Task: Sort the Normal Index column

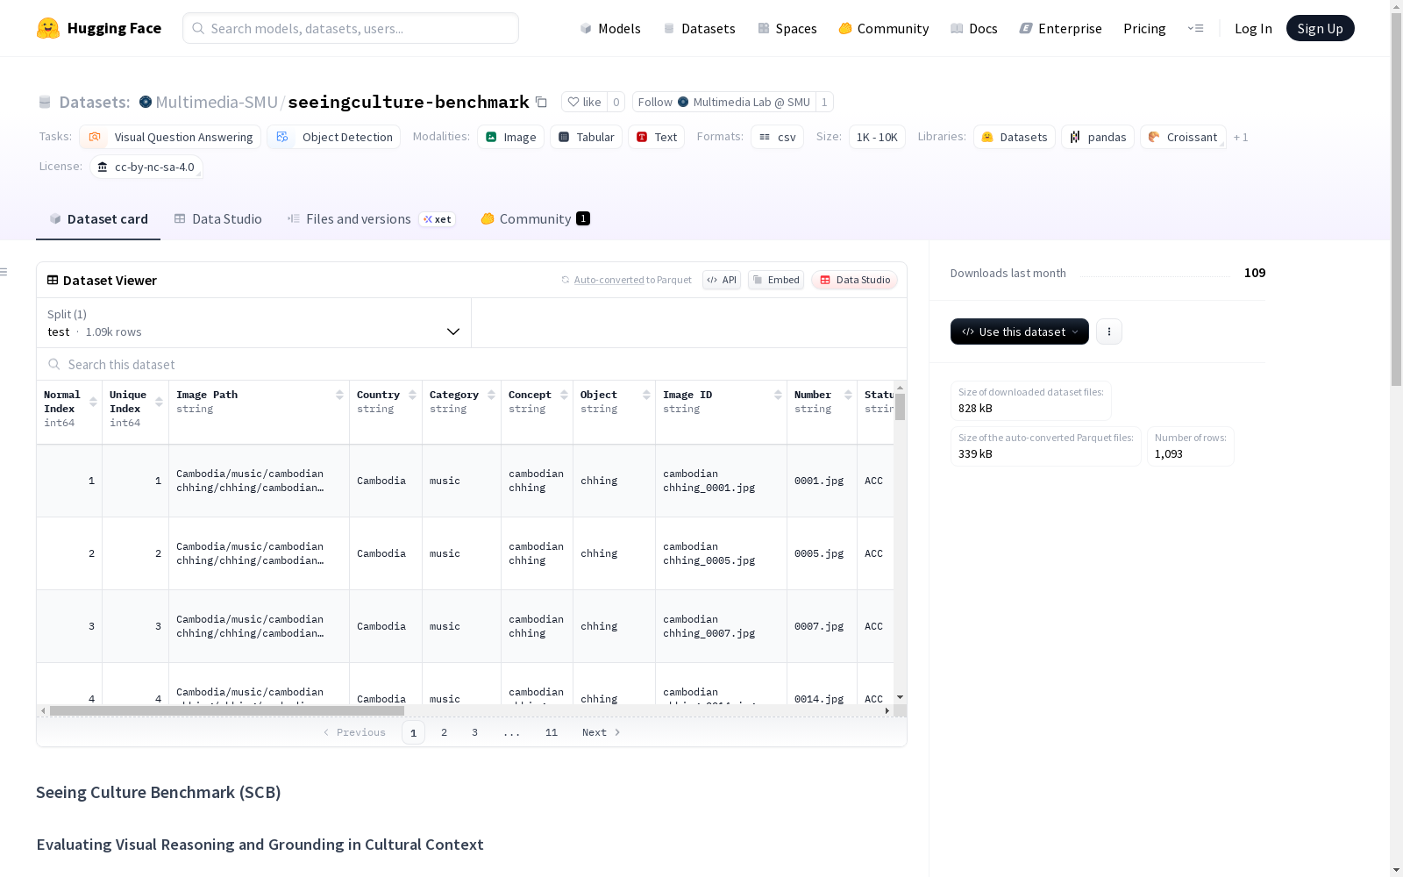Action: click(x=93, y=402)
